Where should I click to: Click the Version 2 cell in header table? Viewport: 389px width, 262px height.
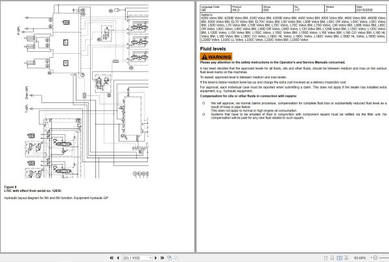(x=340, y=8)
